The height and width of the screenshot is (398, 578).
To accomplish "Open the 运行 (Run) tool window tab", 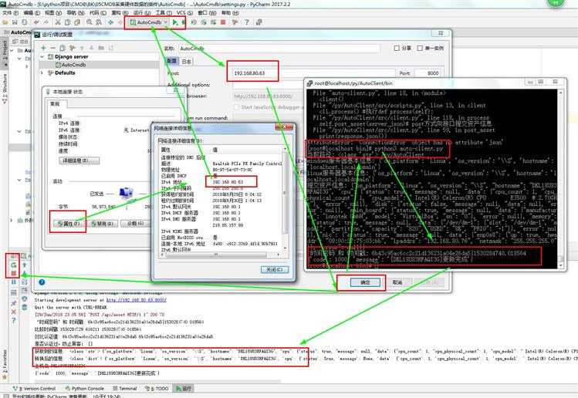I will point(184,389).
